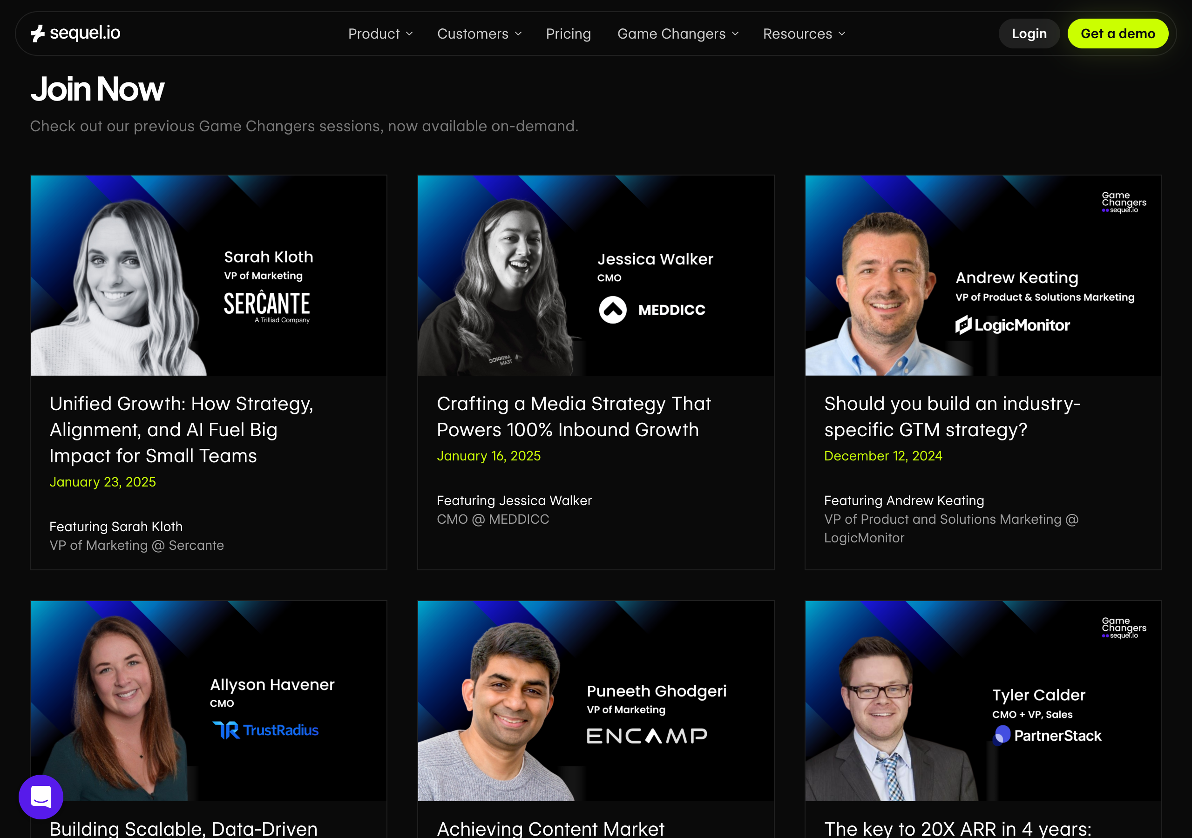Open the industry-specific GTM strategy session
The width and height of the screenshot is (1192, 838).
[952, 416]
